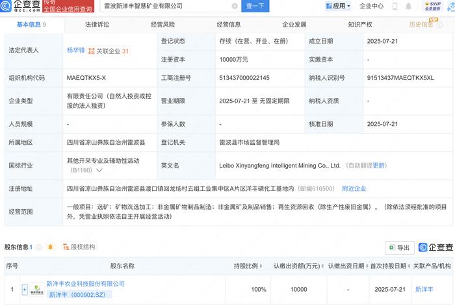This screenshot has height=306, width=455.
Task: Open the Qcc.com logo home link
Action: 20,6
